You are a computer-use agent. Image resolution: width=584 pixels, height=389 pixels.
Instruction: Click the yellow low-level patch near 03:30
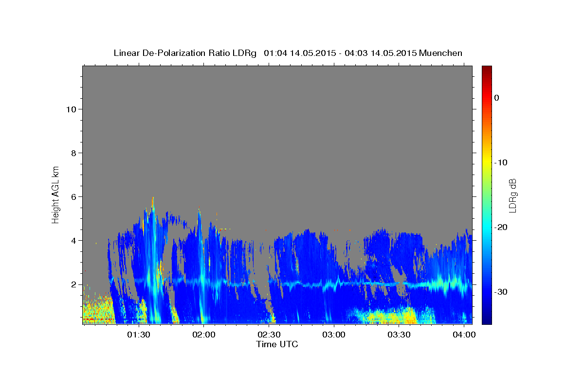[x=389, y=317]
